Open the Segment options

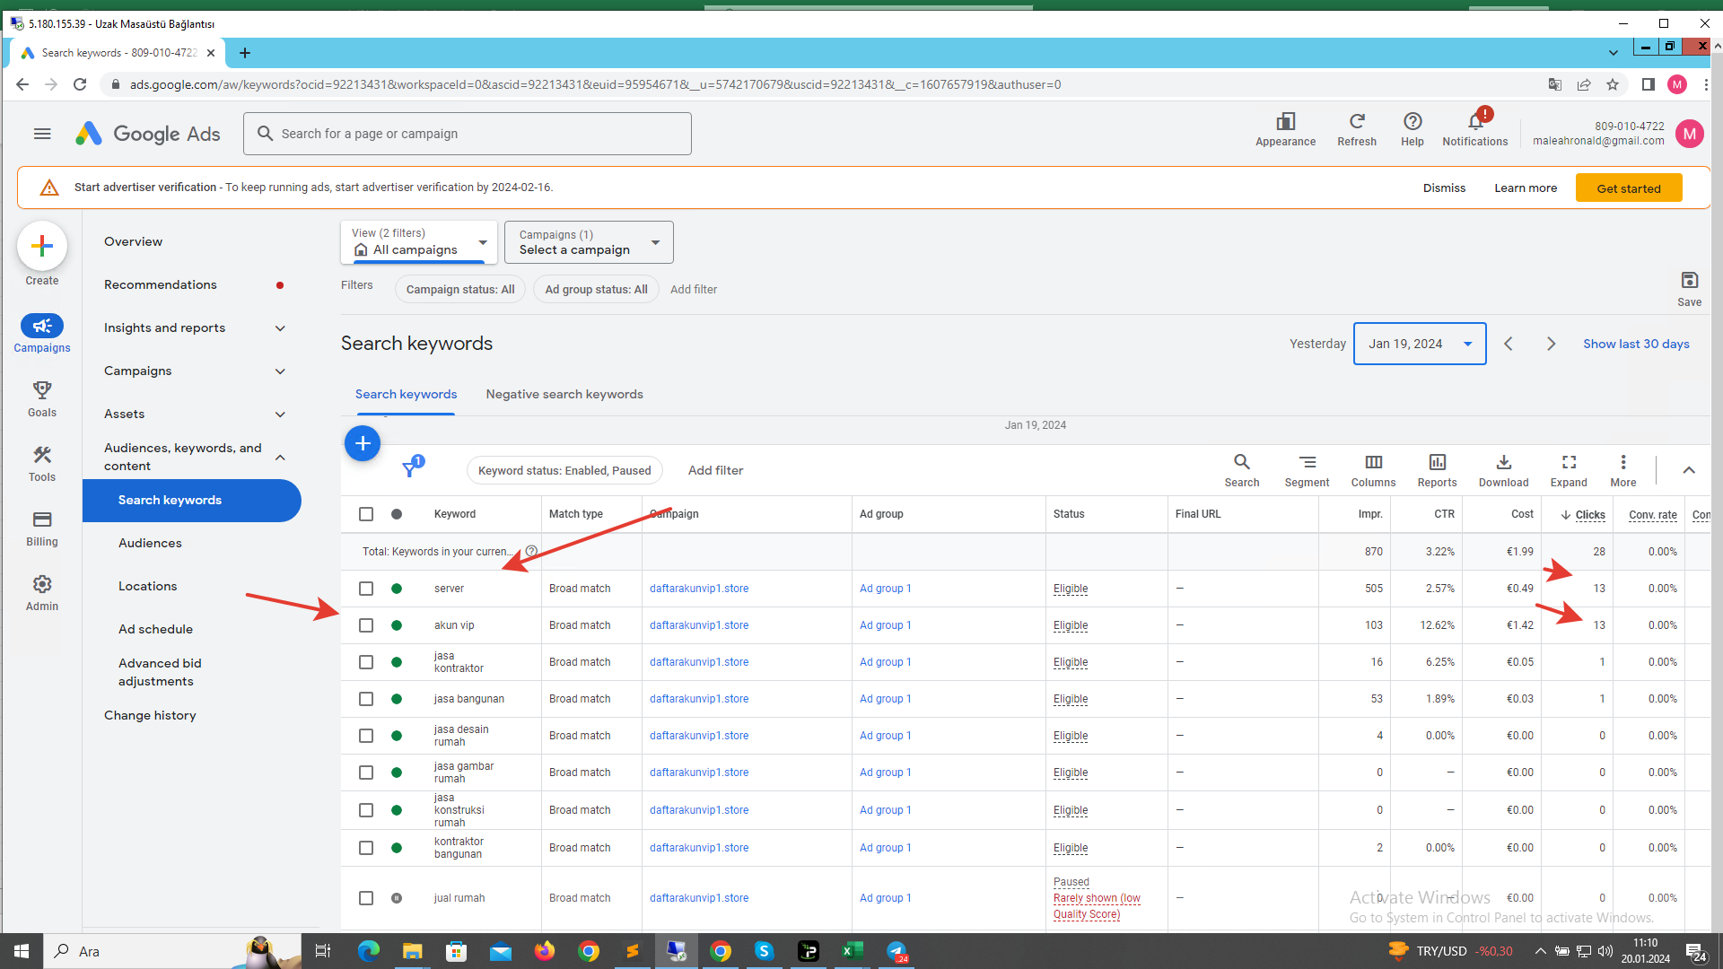1307,470
